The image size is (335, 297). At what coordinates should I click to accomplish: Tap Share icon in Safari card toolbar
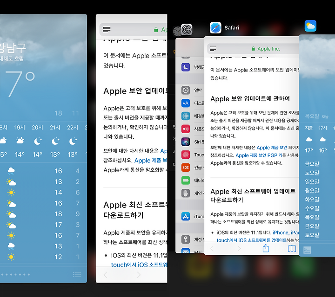click(266, 248)
